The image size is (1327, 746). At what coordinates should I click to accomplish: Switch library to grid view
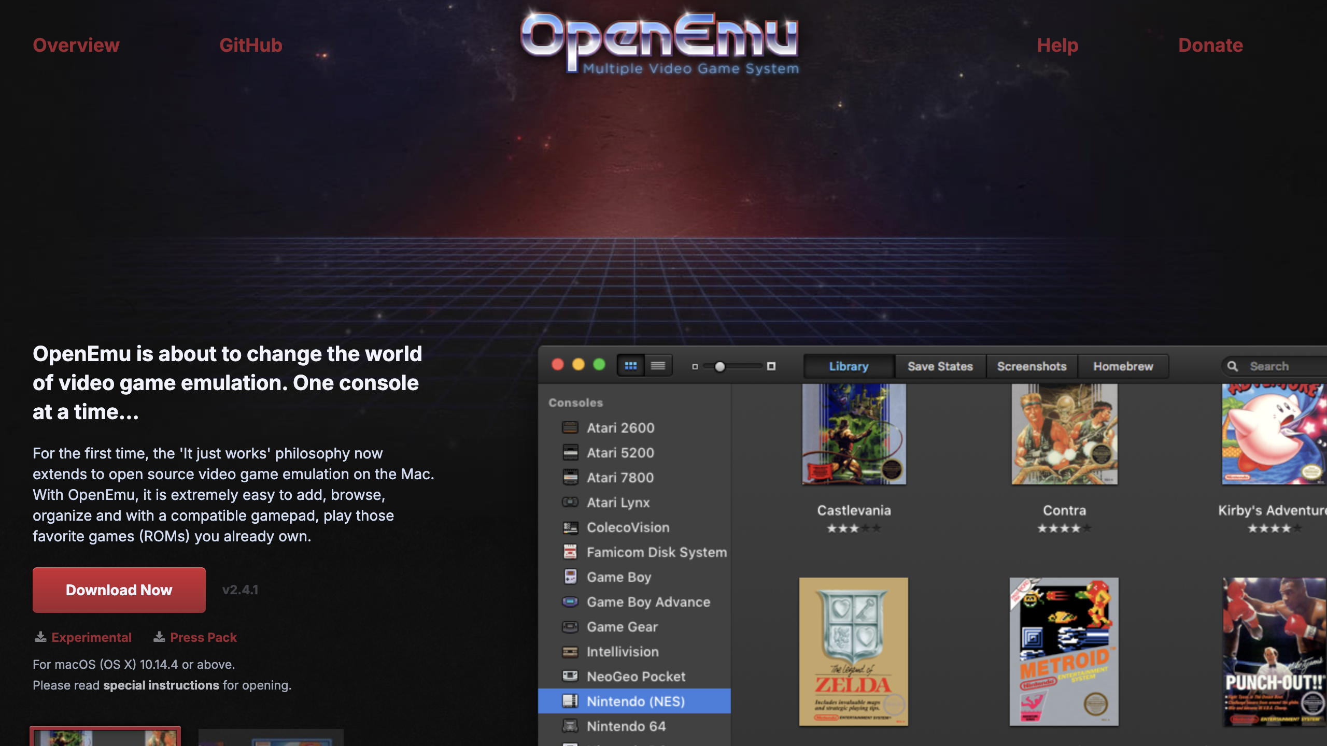pyautogui.click(x=631, y=366)
